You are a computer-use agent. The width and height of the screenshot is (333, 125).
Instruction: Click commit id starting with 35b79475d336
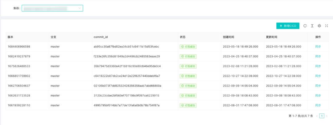click(x=127, y=66)
